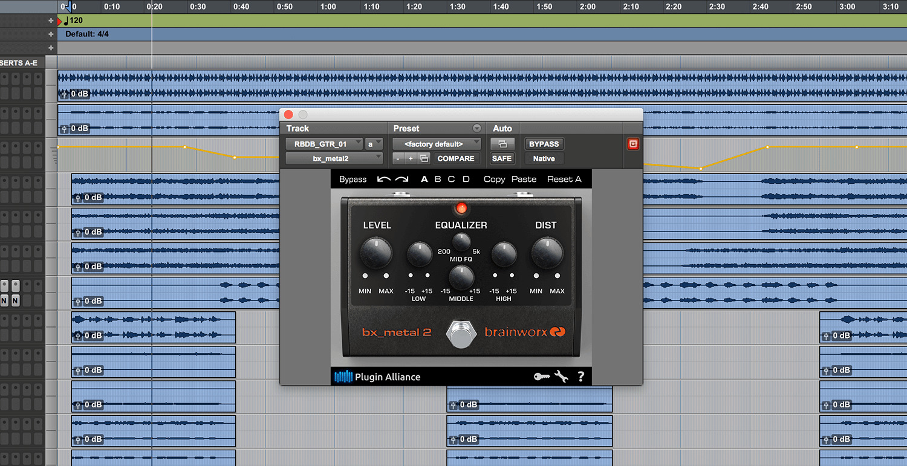Select next preset with plus button
This screenshot has height=466, width=907.
[x=411, y=158]
